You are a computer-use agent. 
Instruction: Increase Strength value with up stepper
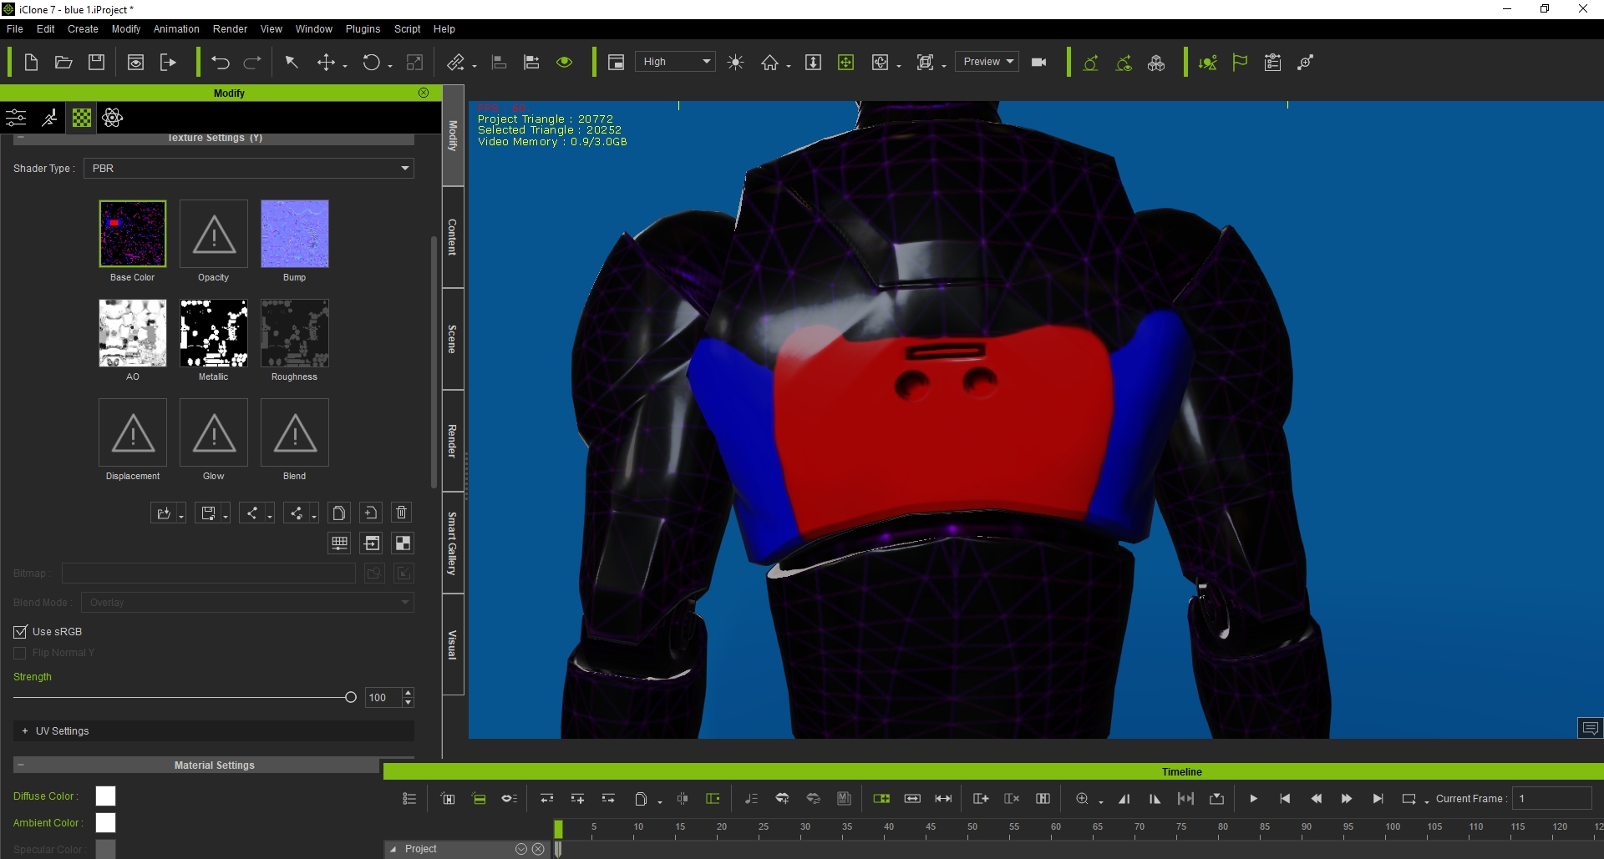(x=408, y=693)
